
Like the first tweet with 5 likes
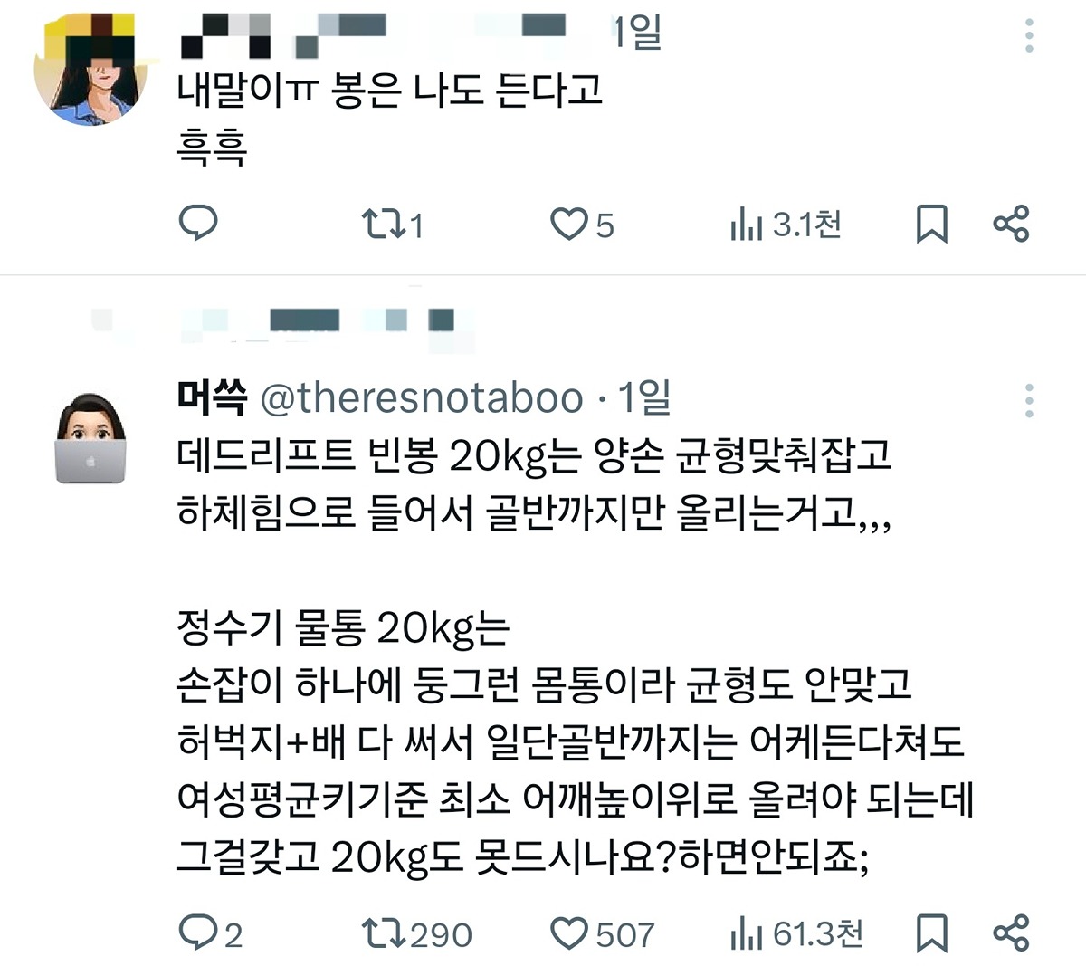tap(582, 224)
